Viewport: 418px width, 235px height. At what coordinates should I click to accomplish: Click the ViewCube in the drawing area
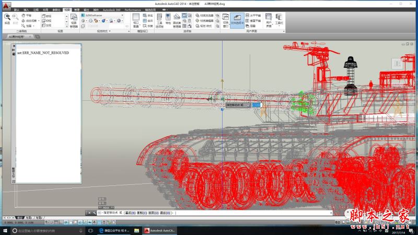click(398, 64)
